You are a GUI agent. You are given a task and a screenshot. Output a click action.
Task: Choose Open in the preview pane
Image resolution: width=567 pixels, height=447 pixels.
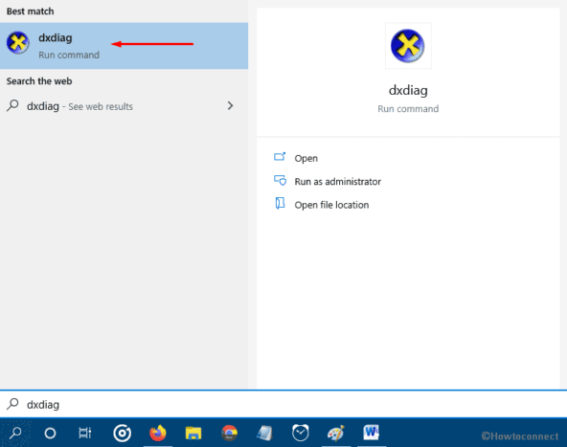306,158
